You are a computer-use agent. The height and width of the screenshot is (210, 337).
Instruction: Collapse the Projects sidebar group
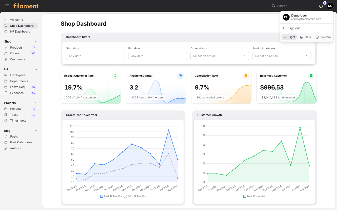point(36,103)
